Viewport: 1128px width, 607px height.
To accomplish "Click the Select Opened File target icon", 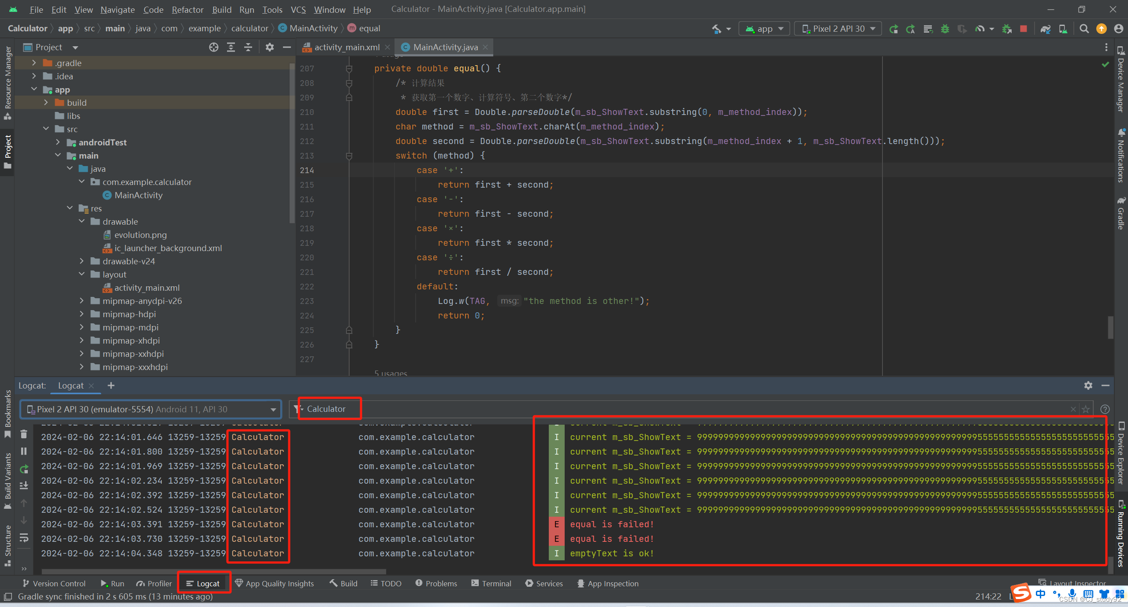I will click(214, 47).
